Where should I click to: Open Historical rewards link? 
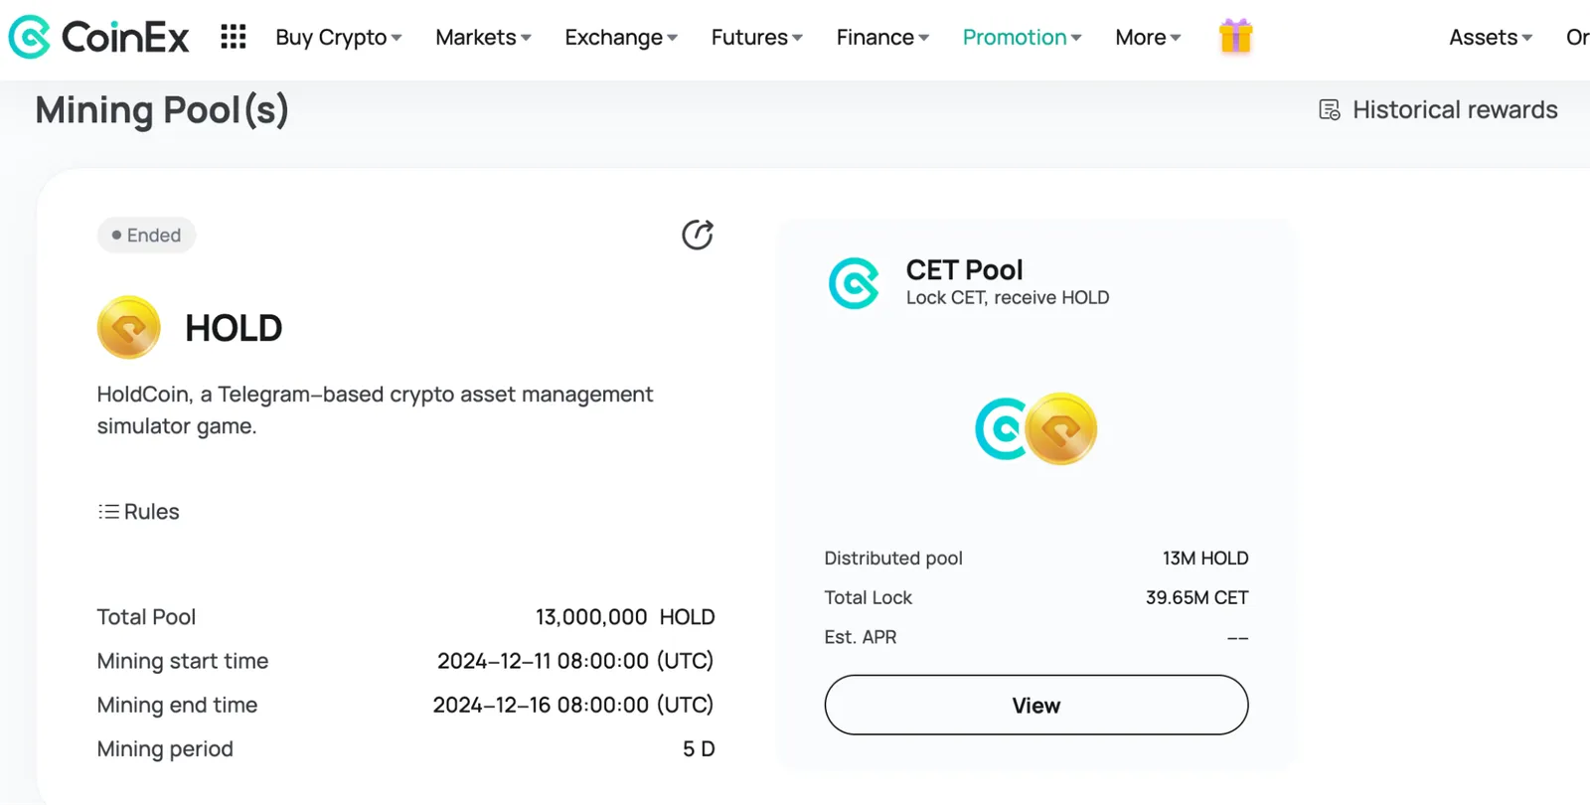pyautogui.click(x=1438, y=109)
